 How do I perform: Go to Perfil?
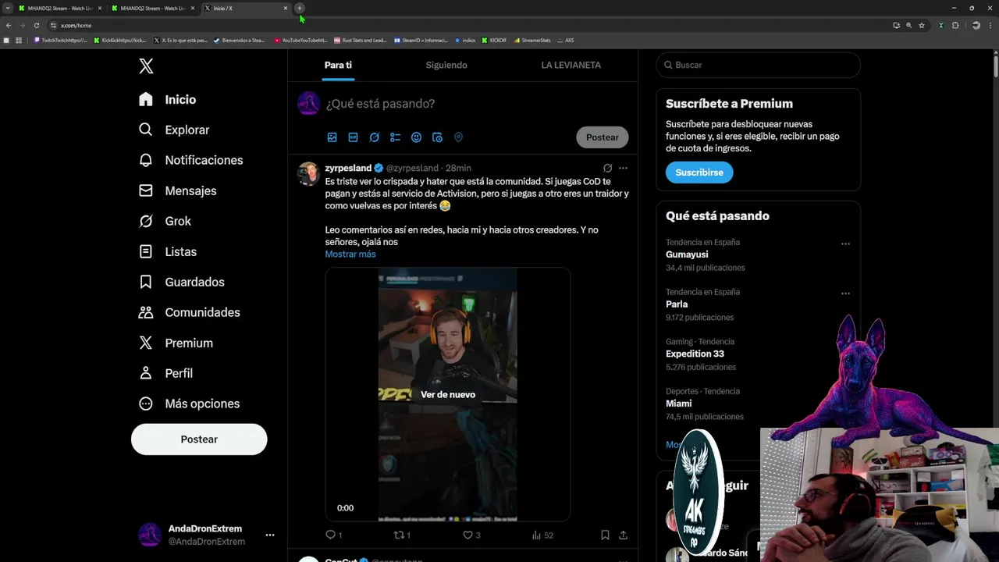click(165, 373)
